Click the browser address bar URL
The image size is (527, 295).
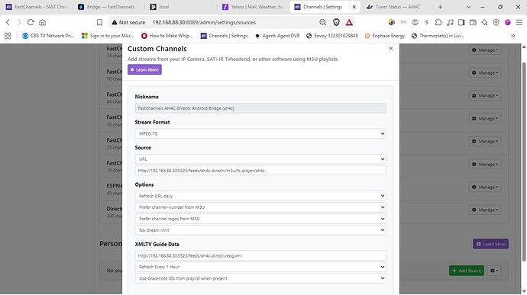[204, 22]
